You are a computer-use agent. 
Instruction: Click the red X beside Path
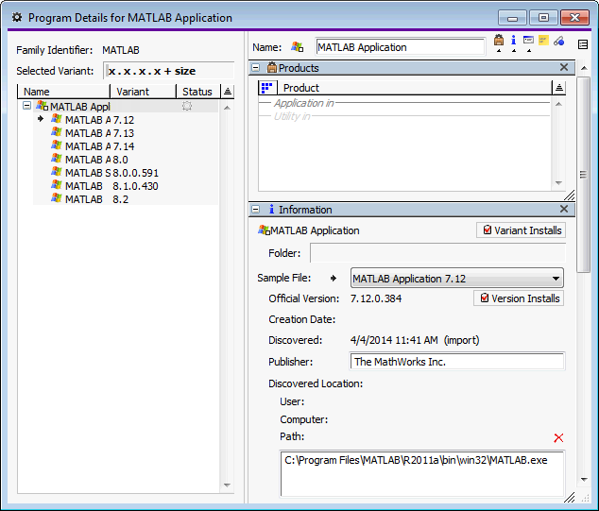pos(558,437)
